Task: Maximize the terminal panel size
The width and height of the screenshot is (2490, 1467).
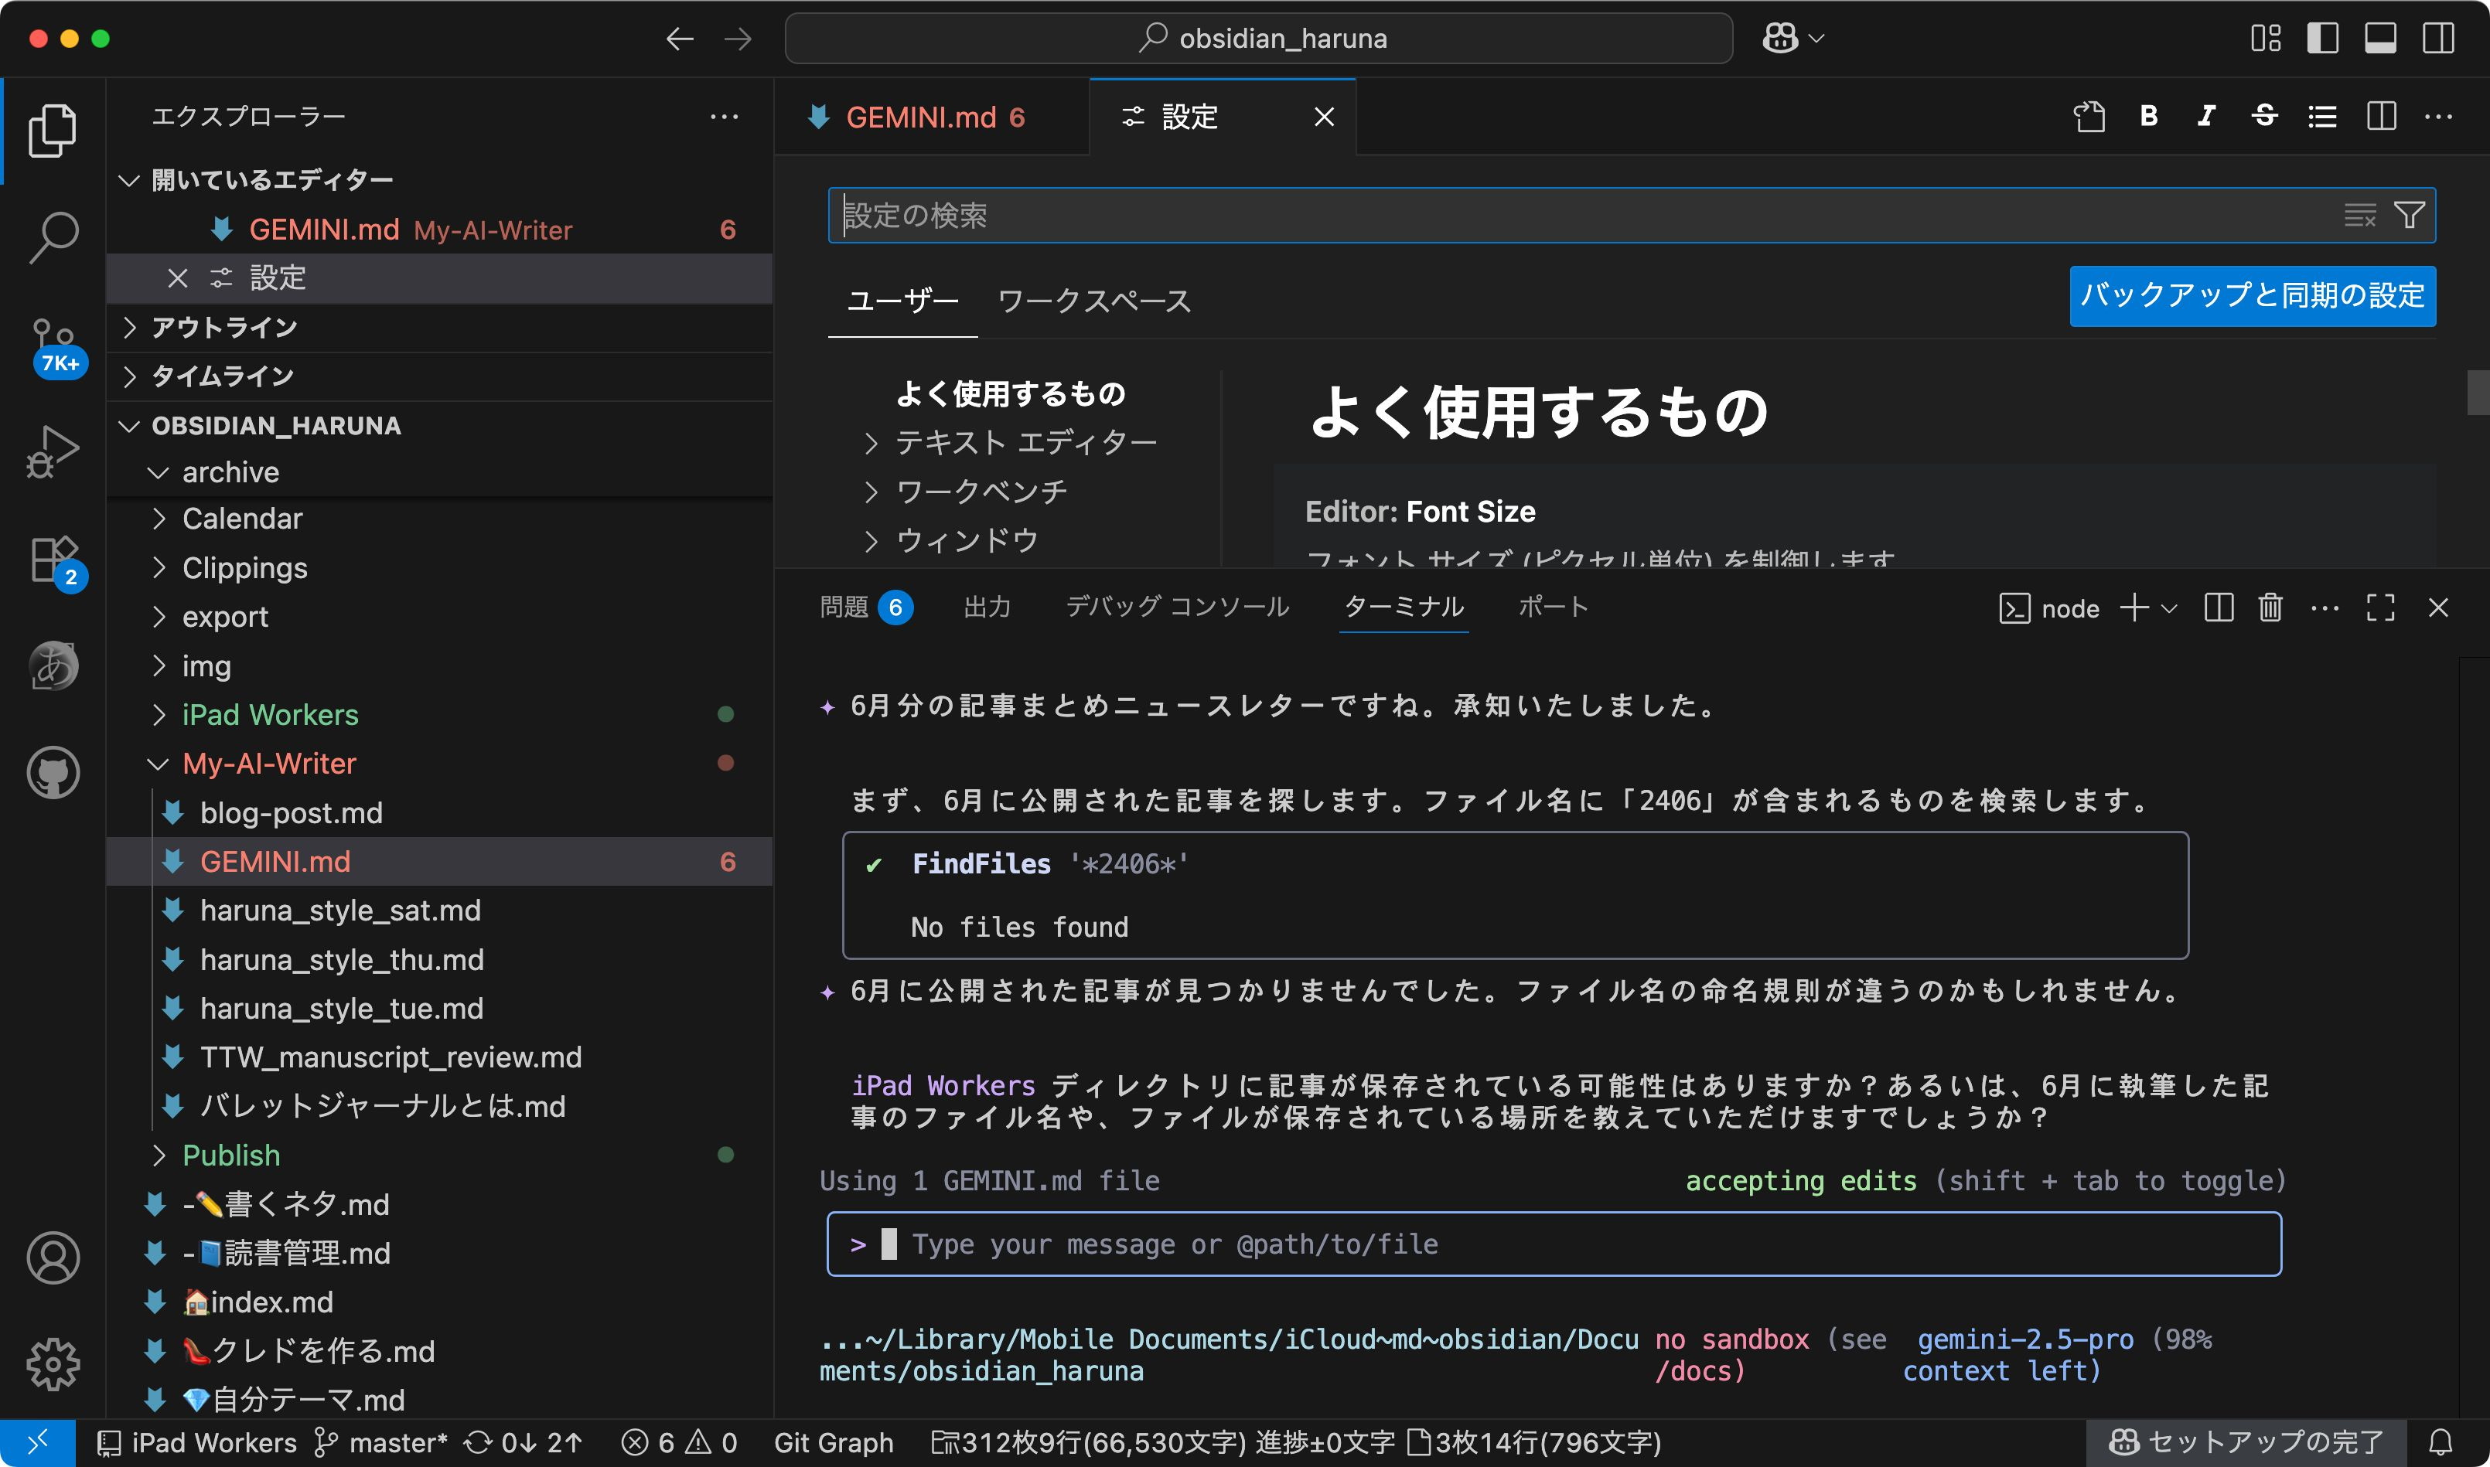Action: point(2379,607)
